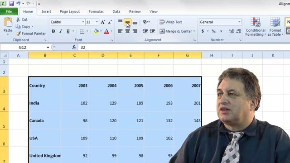
Task: Toggle Underline formatting
Action: click(x=68, y=31)
